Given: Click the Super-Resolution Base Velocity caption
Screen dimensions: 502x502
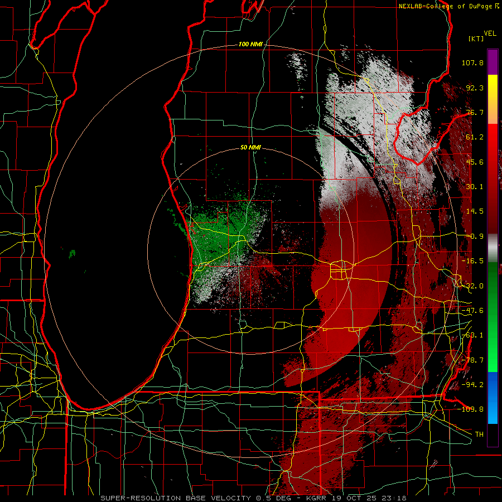Looking at the screenshot, I should click(254, 498).
